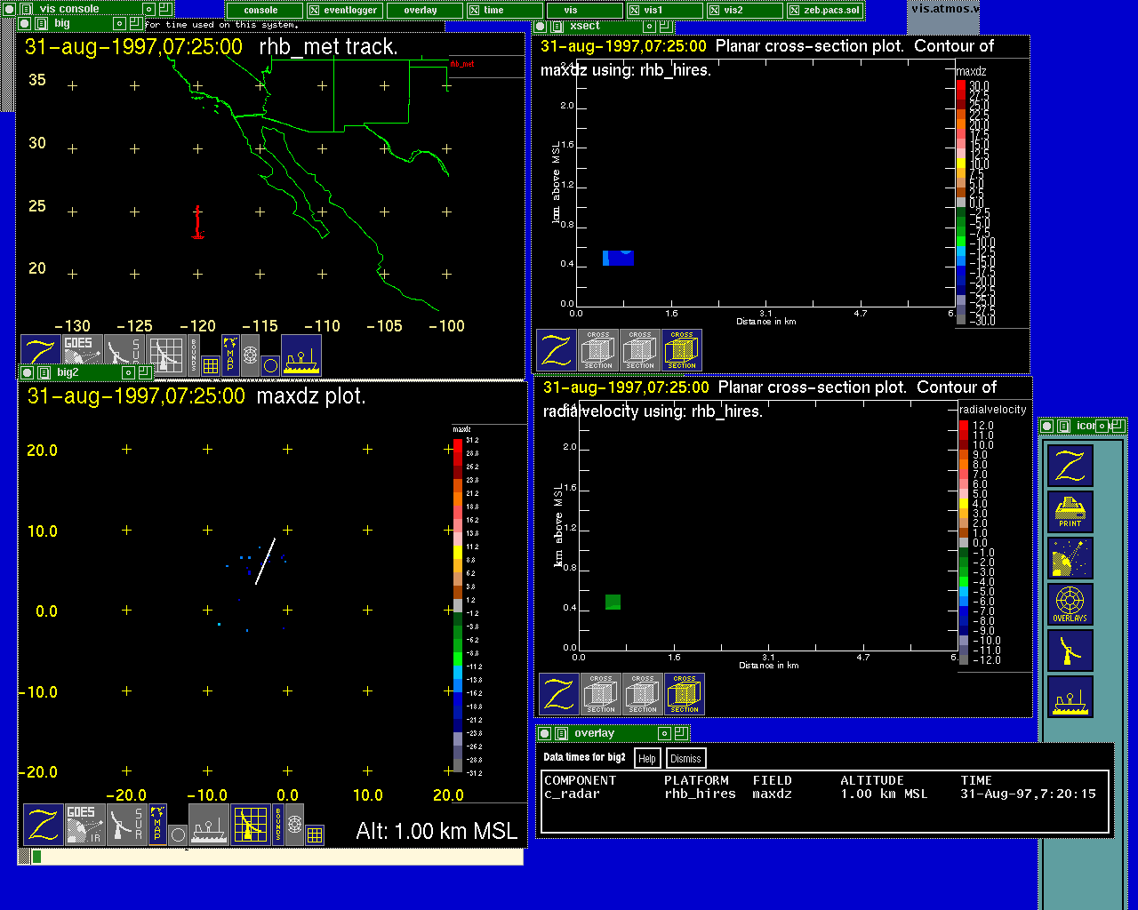This screenshot has height=910, width=1138.
Task: Select zeb.pacs.sol in the top taskbar
Action: point(824,11)
